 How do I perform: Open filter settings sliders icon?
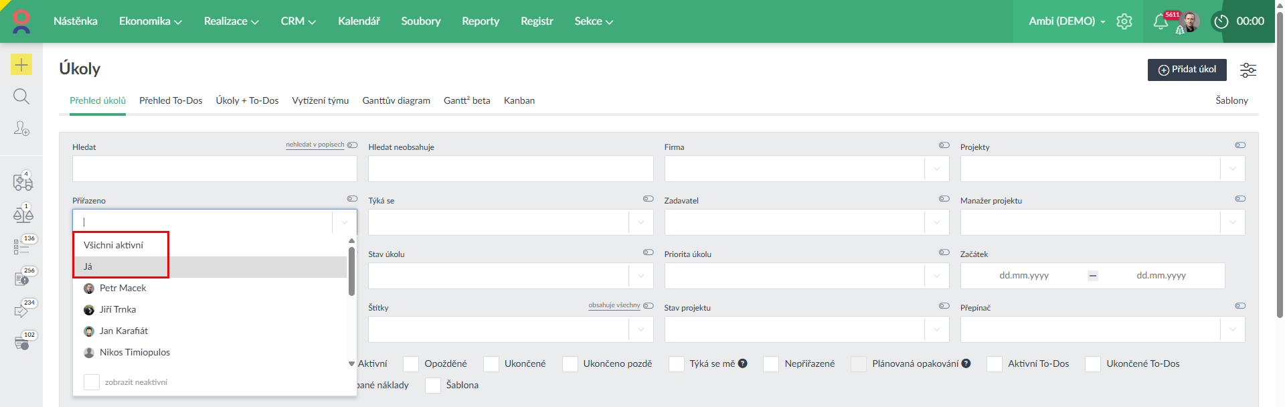click(1248, 70)
